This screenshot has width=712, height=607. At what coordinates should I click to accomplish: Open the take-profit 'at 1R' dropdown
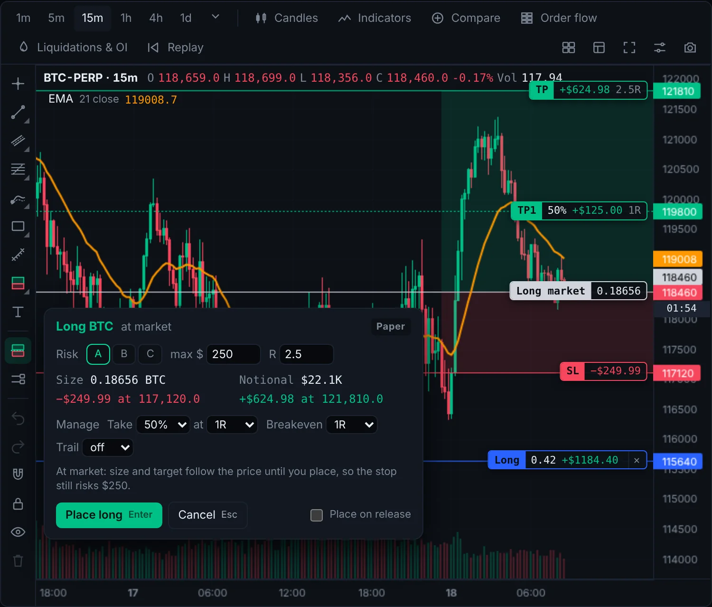pos(232,425)
